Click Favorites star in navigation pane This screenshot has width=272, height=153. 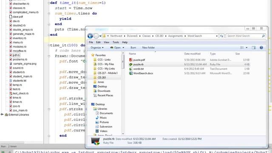[93, 55]
